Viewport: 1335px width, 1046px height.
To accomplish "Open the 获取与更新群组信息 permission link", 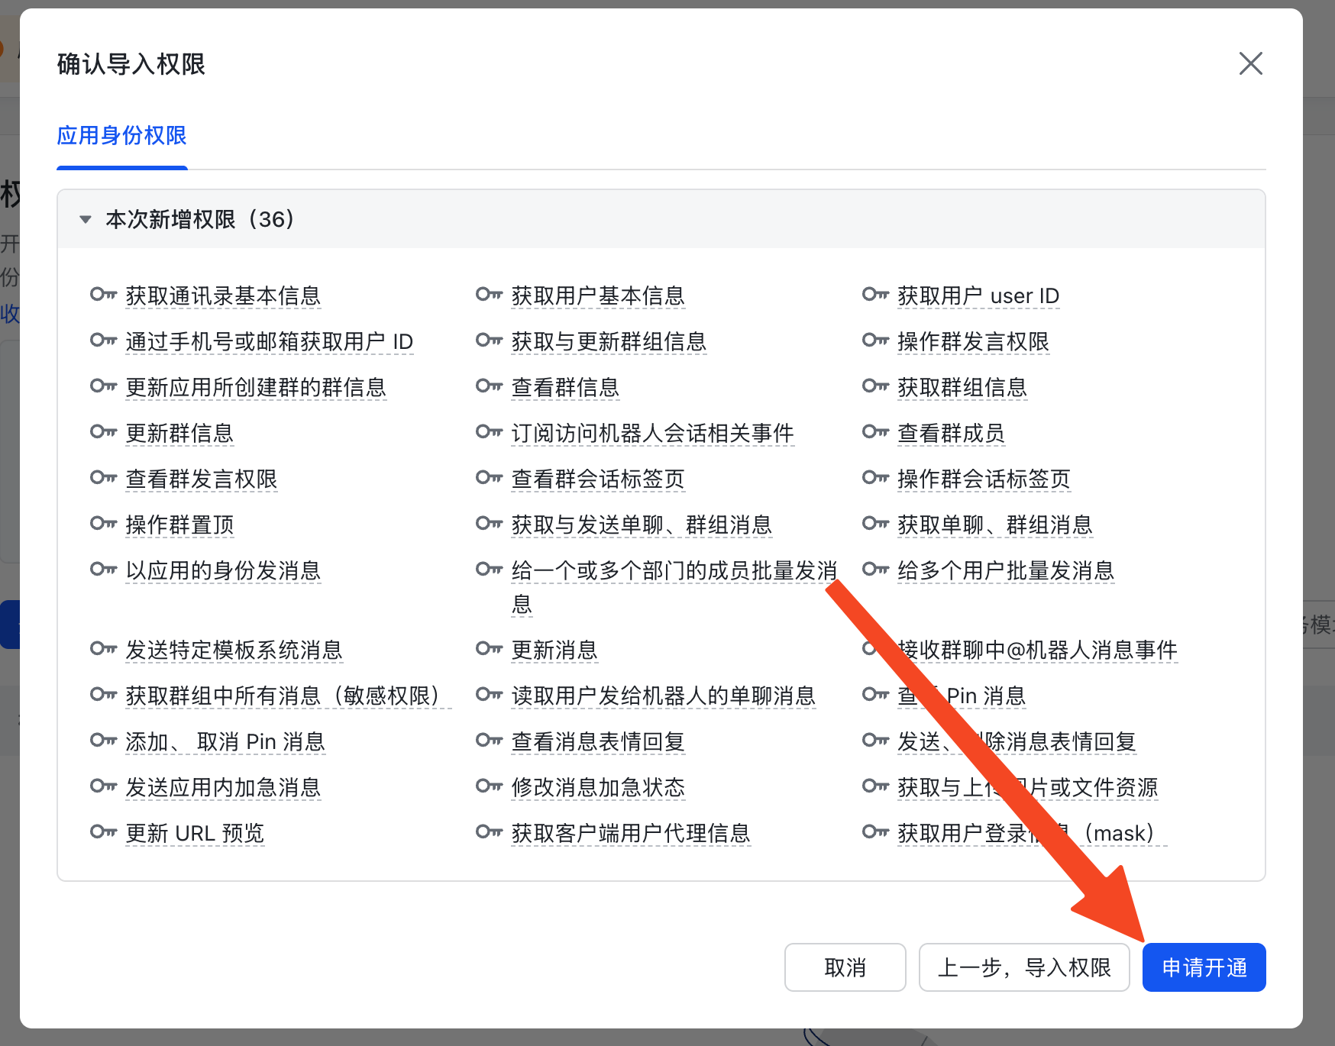I will (609, 342).
